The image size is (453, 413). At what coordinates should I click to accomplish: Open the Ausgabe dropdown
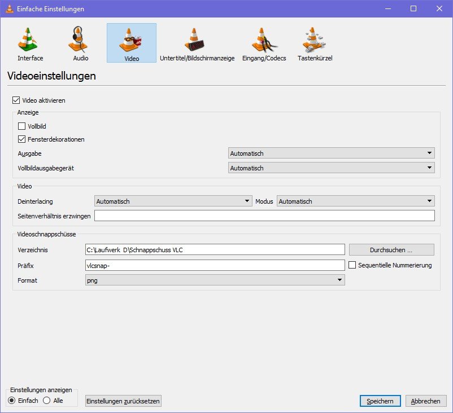point(332,153)
